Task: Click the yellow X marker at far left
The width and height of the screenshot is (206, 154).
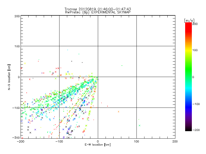Action: pos(25,63)
